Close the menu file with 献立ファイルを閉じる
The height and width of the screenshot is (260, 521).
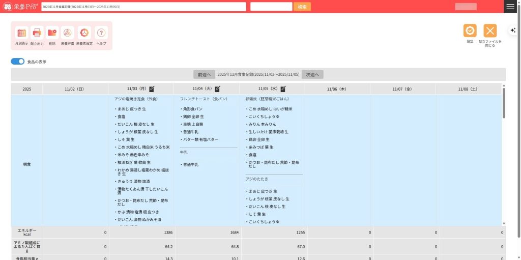tap(490, 31)
